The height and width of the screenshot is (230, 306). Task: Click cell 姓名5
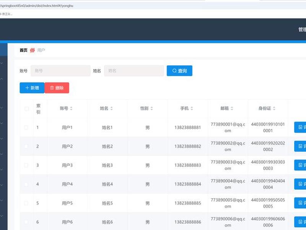(107, 203)
